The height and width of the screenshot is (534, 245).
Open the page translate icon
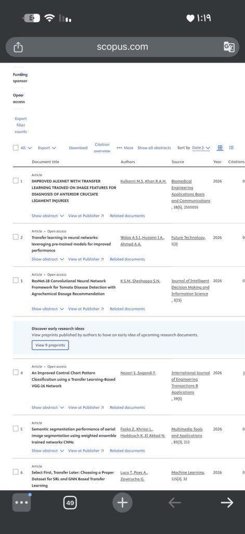[x=229, y=47]
